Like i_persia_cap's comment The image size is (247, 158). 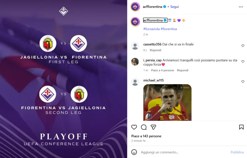(x=243, y=61)
